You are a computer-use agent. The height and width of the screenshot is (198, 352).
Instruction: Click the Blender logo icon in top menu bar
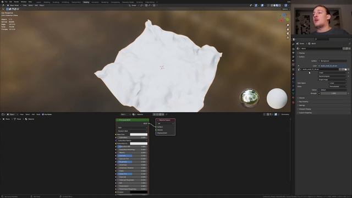click(x=2, y=2)
